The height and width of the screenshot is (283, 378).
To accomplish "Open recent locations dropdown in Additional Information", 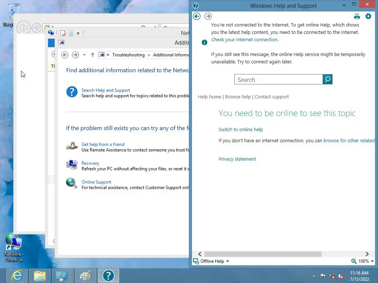I will tap(84, 55).
